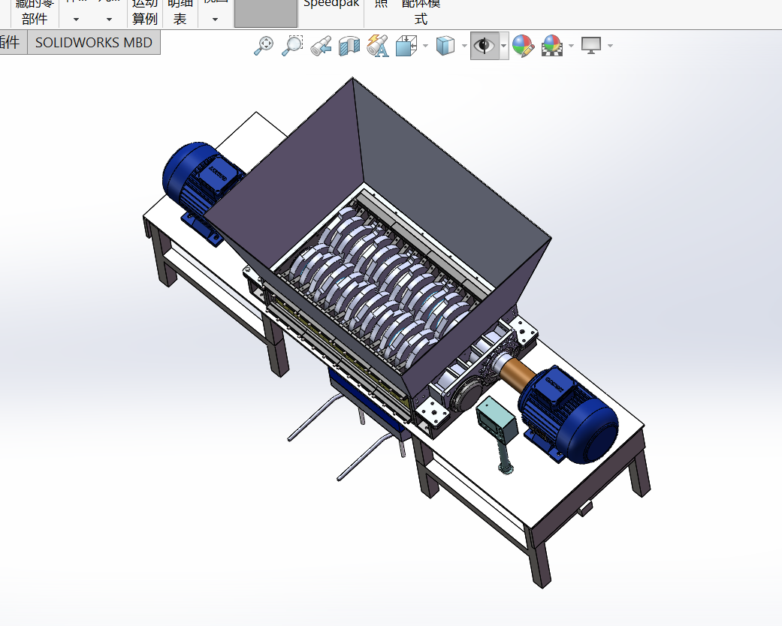
Task: Select the Zoom to Area tool
Action: [x=292, y=45]
